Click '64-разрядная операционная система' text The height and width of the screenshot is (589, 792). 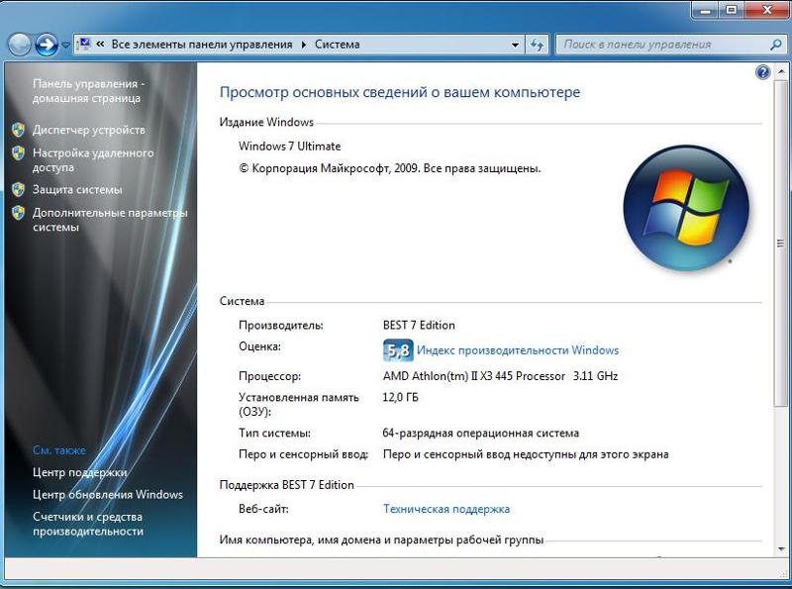[480, 434]
